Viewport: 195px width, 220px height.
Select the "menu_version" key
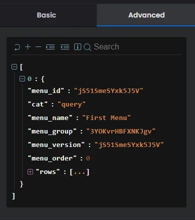point(56,145)
